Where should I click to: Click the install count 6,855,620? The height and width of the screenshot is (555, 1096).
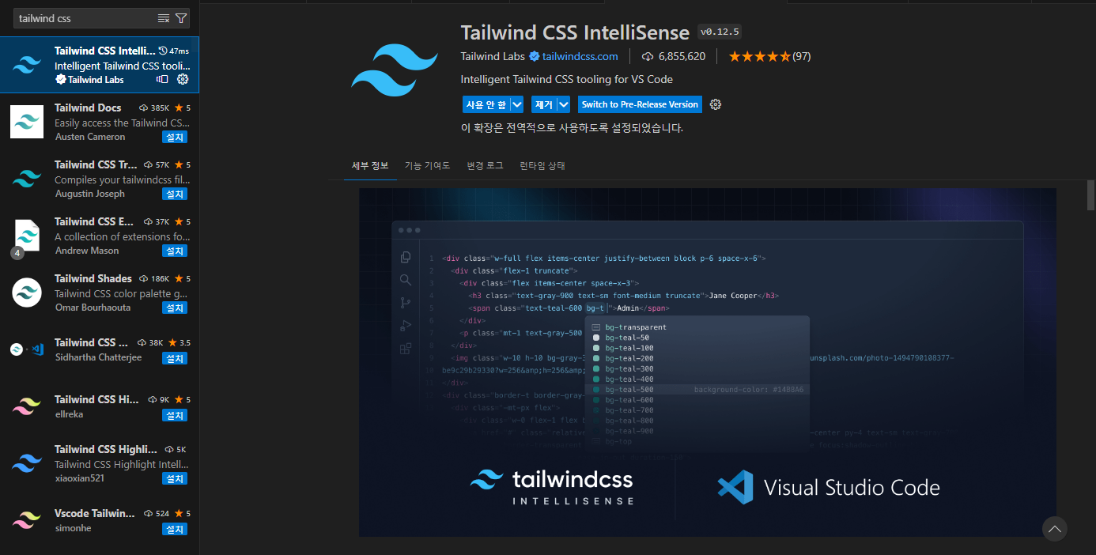[674, 56]
